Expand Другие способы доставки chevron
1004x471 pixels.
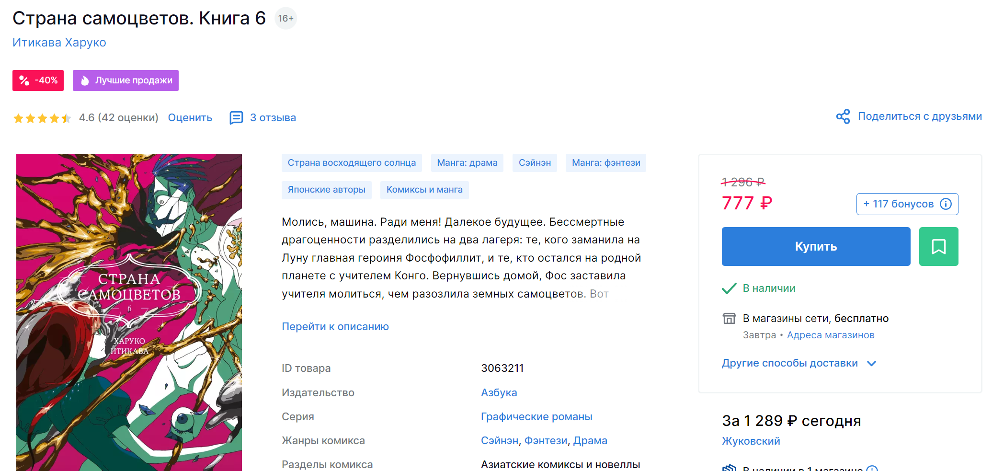click(x=872, y=364)
